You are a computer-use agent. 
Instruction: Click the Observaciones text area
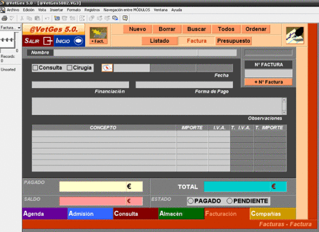click(x=157, y=106)
